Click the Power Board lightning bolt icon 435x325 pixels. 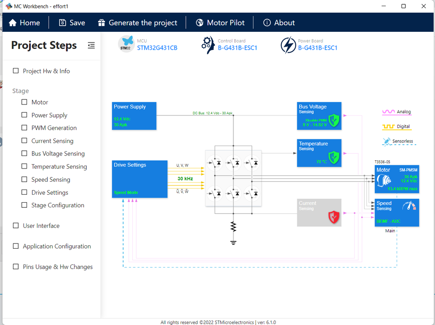point(288,45)
